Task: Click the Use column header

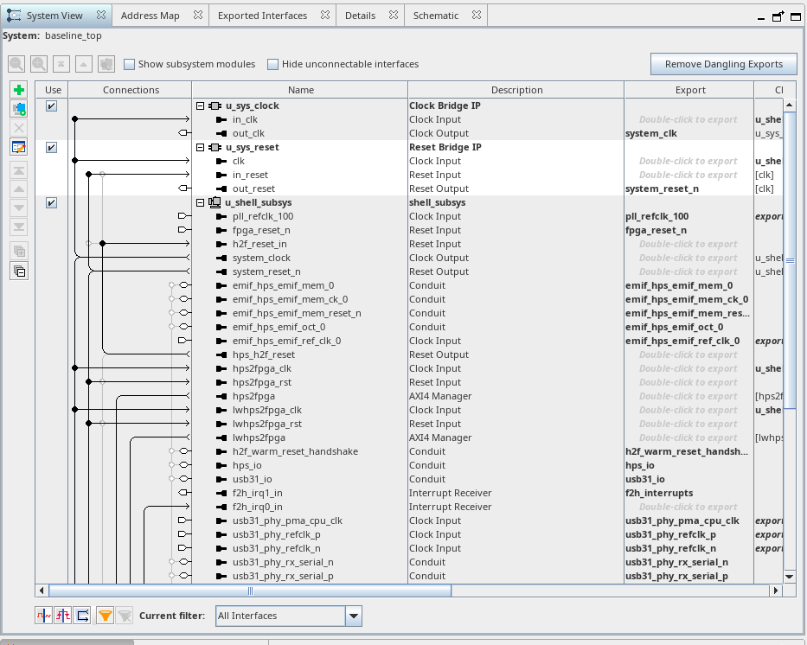Action: [x=53, y=90]
